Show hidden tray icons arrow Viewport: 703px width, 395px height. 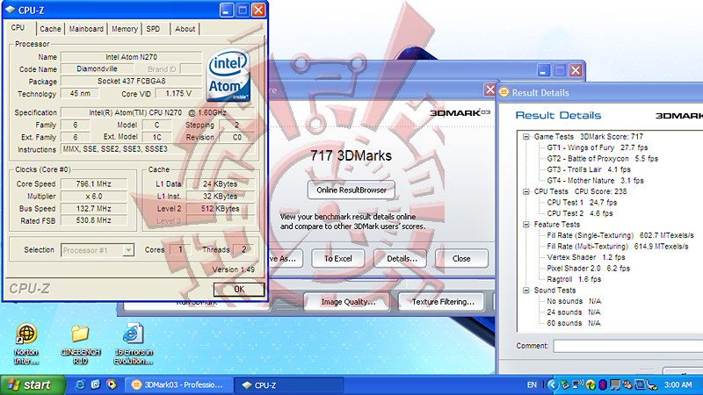coord(553,385)
